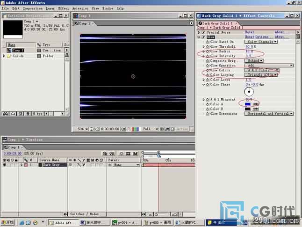
Task: Toggle quality switch on Dark Gray layer
Action: (79, 165)
